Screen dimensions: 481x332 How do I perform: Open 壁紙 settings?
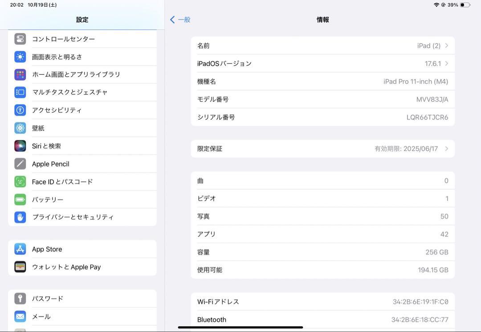coord(82,128)
